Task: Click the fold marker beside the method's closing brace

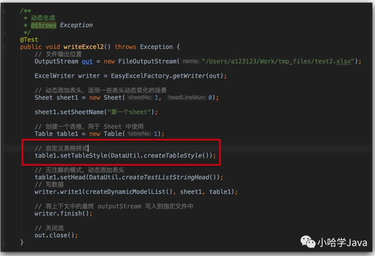Action: click(x=3, y=243)
